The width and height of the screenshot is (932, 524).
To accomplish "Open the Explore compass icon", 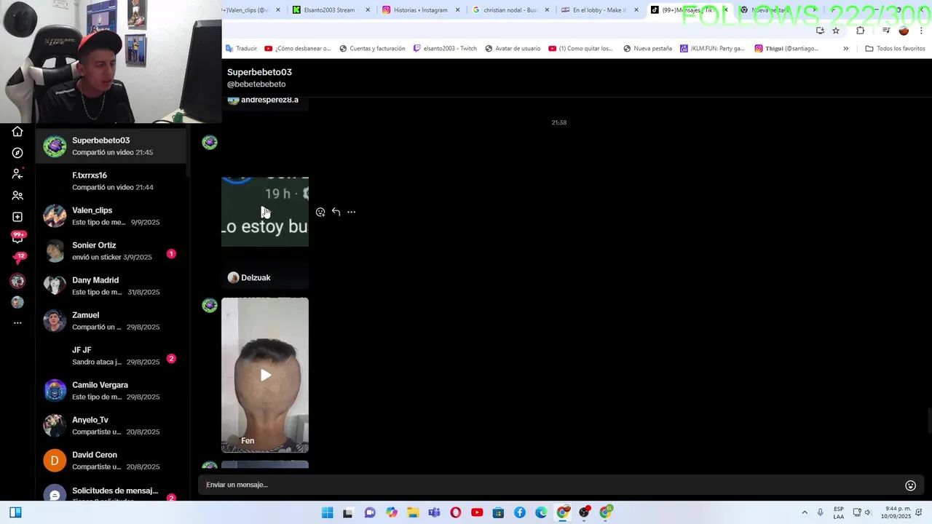I will click(x=17, y=153).
